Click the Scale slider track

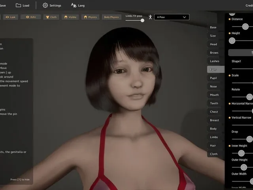[242, 83]
